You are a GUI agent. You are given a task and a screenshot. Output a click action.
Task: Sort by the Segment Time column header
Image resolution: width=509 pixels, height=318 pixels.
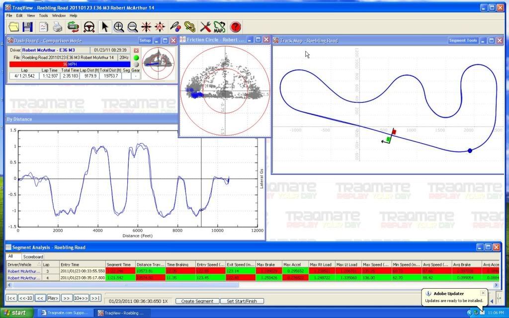pyautogui.click(x=120, y=264)
